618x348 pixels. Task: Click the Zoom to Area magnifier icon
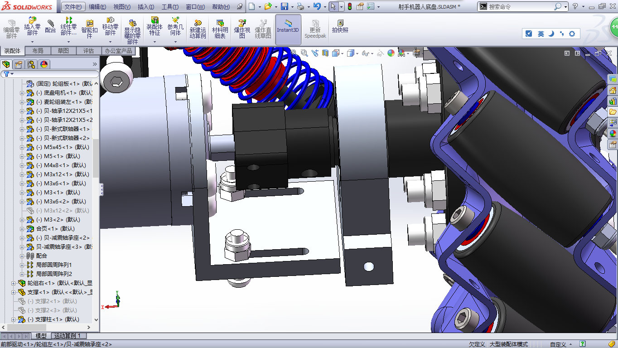304,53
